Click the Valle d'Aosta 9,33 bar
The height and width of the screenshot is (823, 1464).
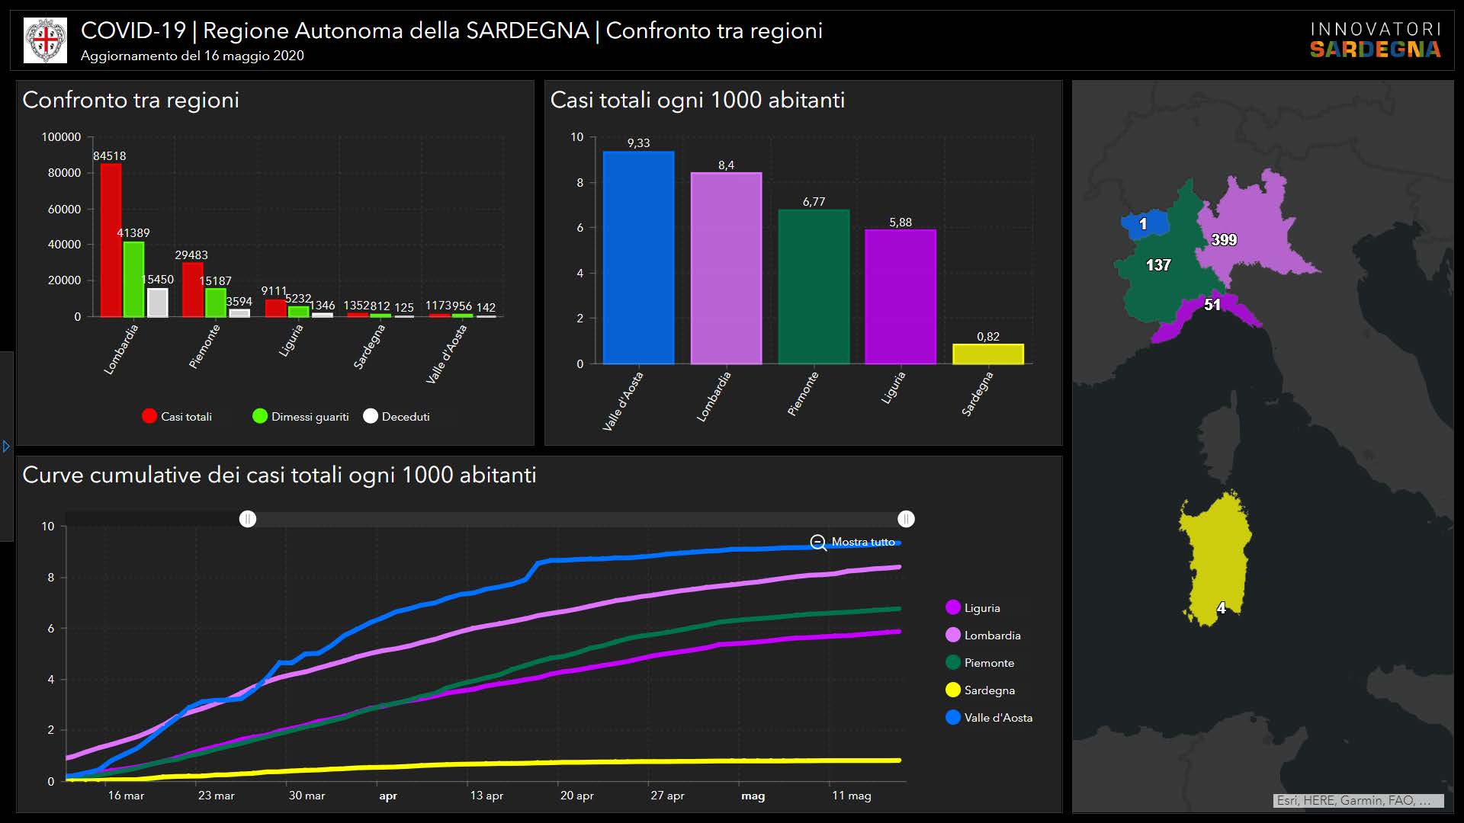(x=638, y=258)
